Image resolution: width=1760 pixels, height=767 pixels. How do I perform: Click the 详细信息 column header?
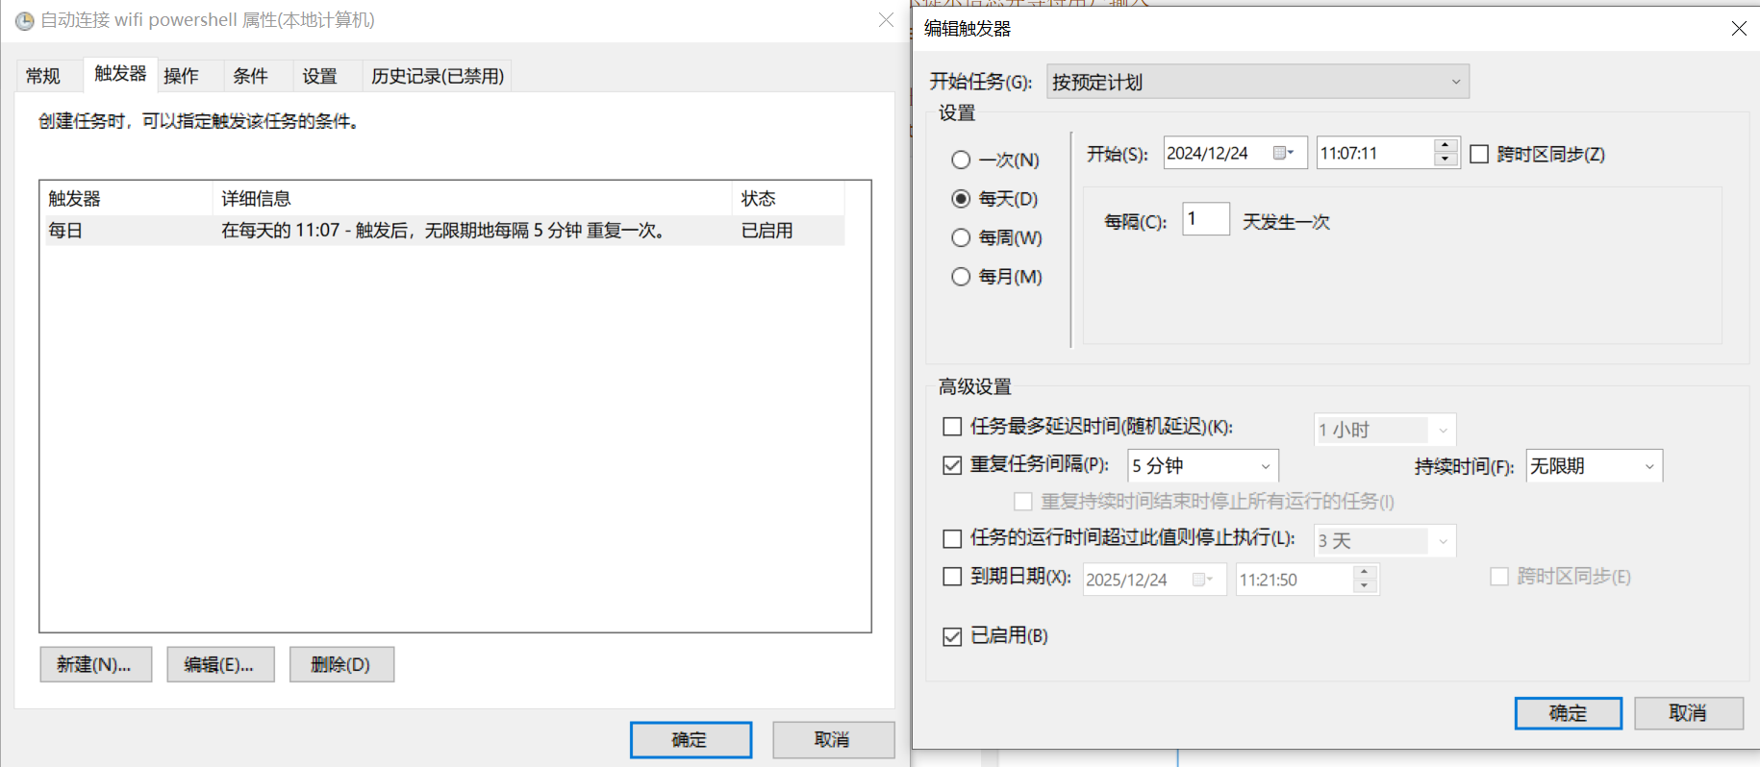tap(471, 199)
